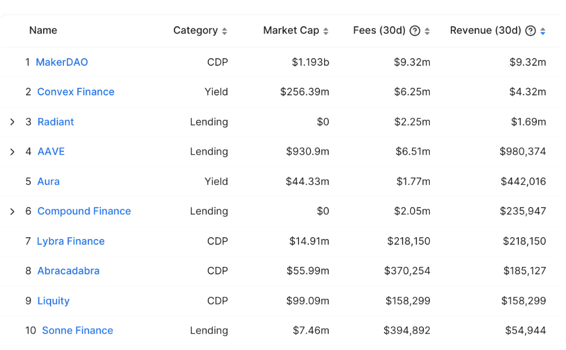The image size is (566, 350).
Task: Open the Convex Finance link
Action: point(76,92)
